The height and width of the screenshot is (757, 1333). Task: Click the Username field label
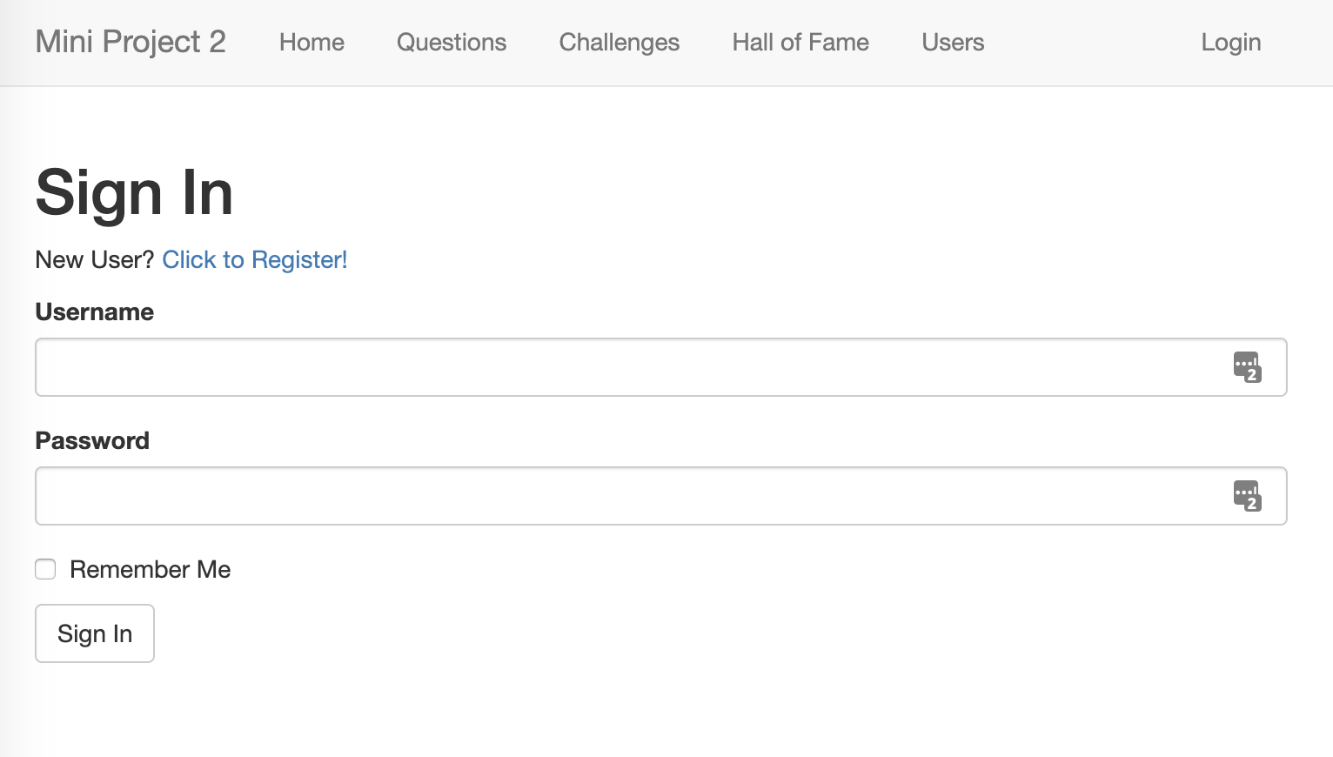(94, 312)
